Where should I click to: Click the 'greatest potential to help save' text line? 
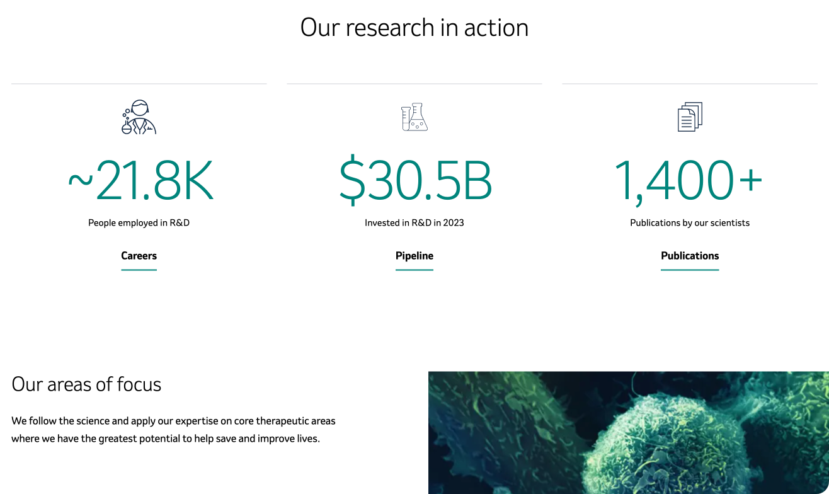tap(166, 439)
